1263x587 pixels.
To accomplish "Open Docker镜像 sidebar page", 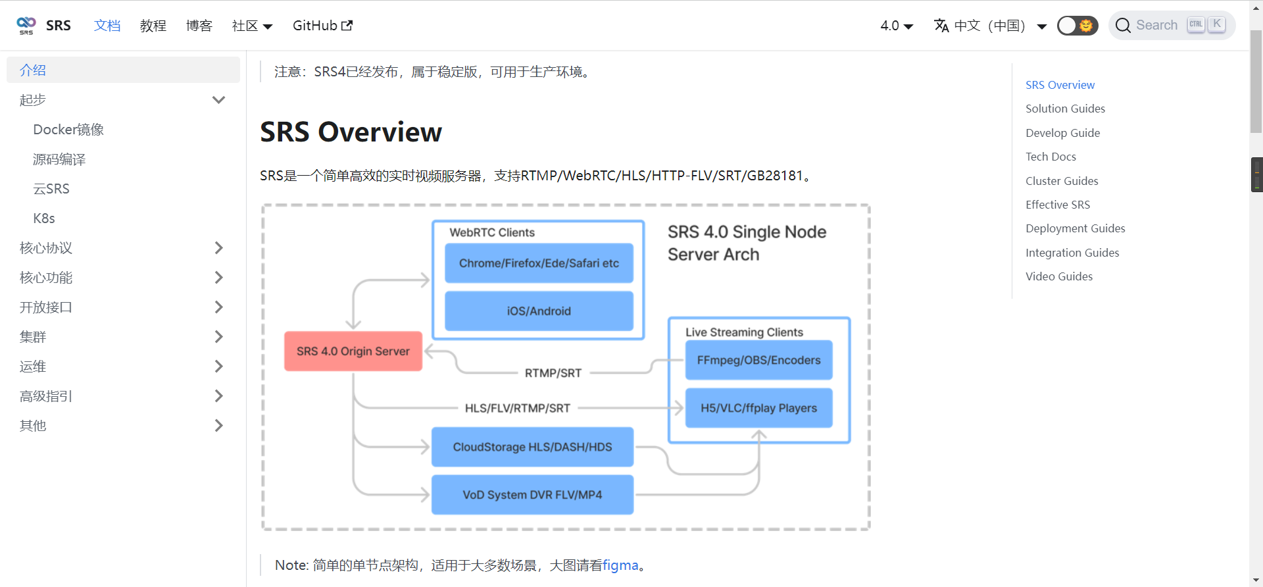I will tap(68, 130).
